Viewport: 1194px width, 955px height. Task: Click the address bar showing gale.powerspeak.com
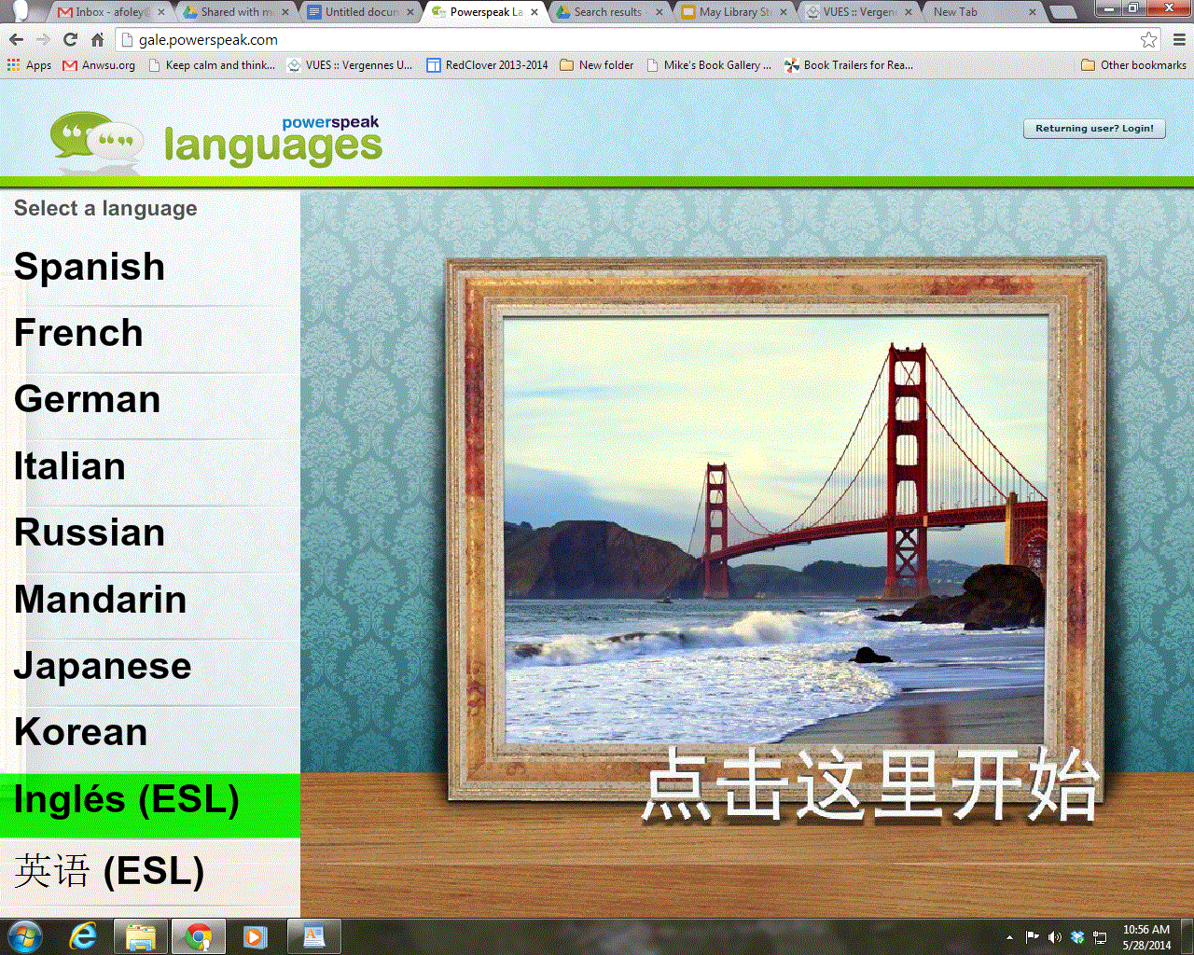click(634, 40)
